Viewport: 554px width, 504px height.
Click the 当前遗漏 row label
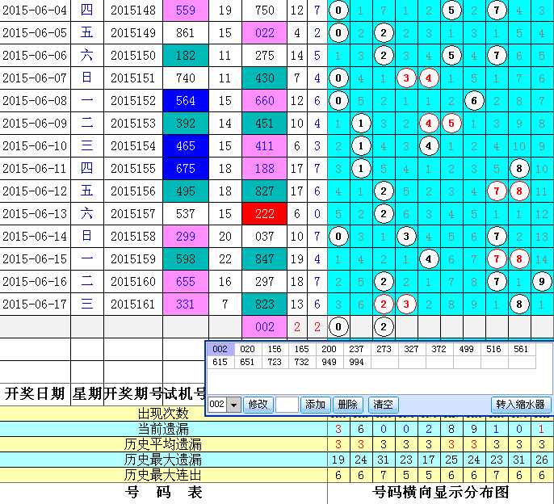pyautogui.click(x=163, y=429)
